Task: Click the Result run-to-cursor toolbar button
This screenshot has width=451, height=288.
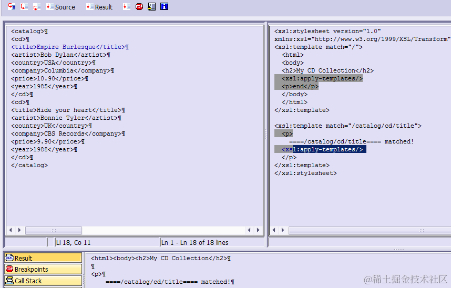Action: pyautogui.click(x=99, y=7)
